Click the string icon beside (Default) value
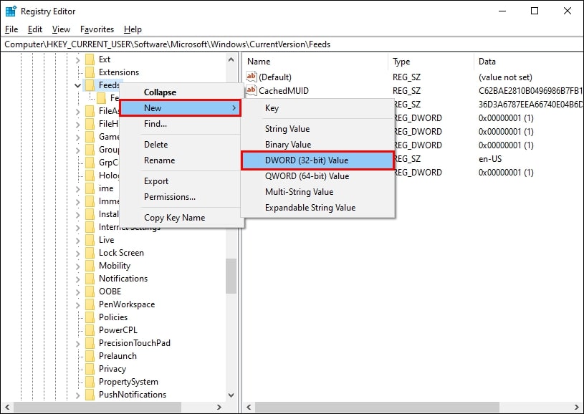The width and height of the screenshot is (584, 414). [252, 77]
